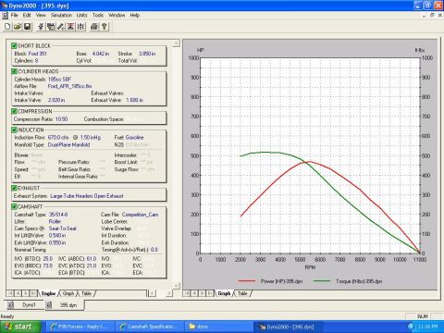This screenshot has height=333, width=444.
Task: Toggle the EXHAUST checkbox
Action: pos(14,188)
